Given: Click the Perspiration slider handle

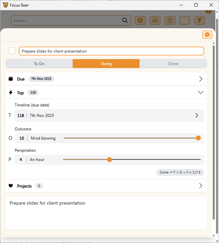Looking at the screenshot, I should [110, 160].
